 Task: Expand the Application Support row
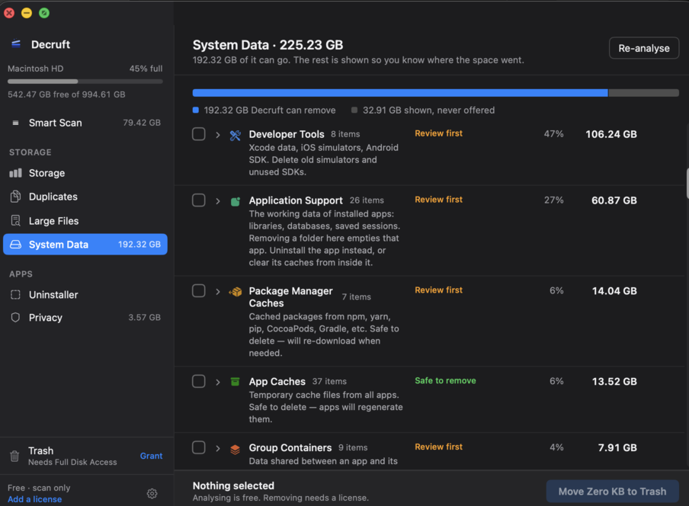(x=217, y=201)
